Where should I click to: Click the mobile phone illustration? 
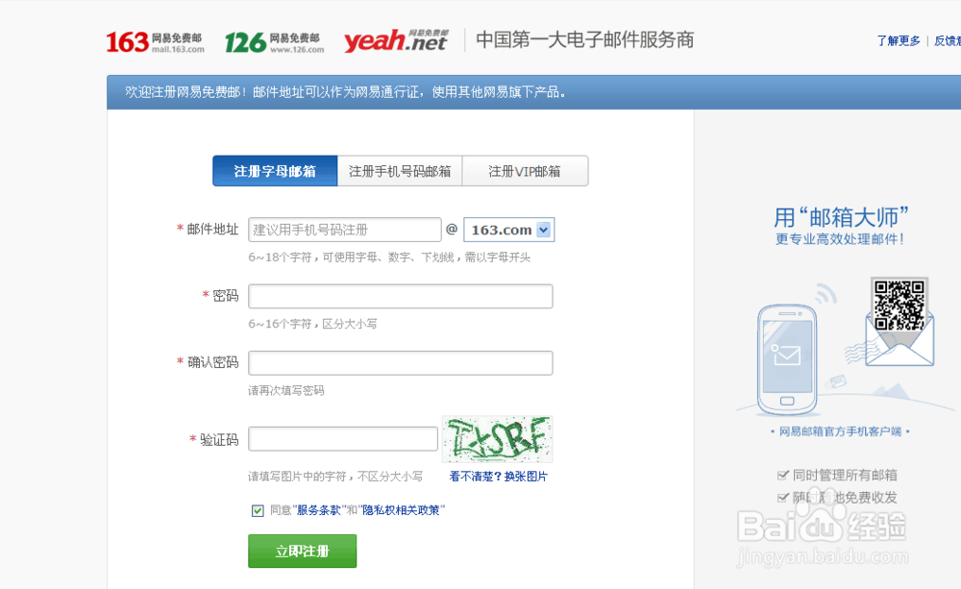click(787, 359)
